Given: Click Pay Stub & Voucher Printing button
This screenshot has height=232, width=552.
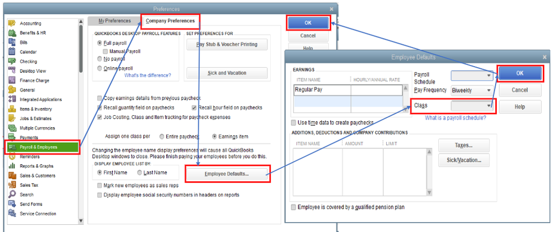Looking at the screenshot, I should (227, 45).
